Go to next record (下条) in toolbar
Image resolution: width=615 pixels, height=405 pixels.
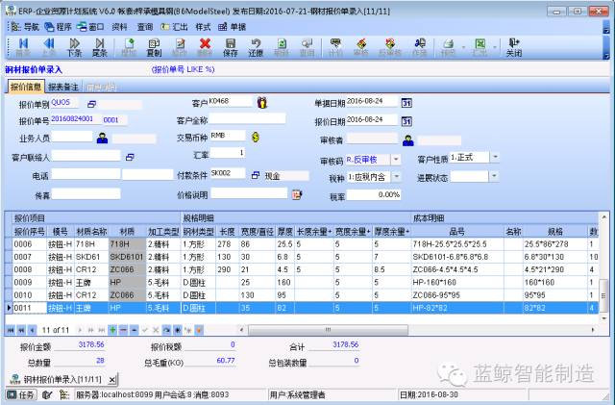pyautogui.click(x=74, y=47)
